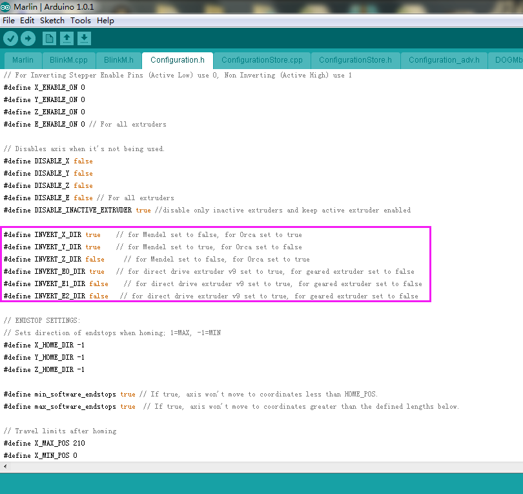Open the Configuration_adv.h tab

(x=444, y=60)
